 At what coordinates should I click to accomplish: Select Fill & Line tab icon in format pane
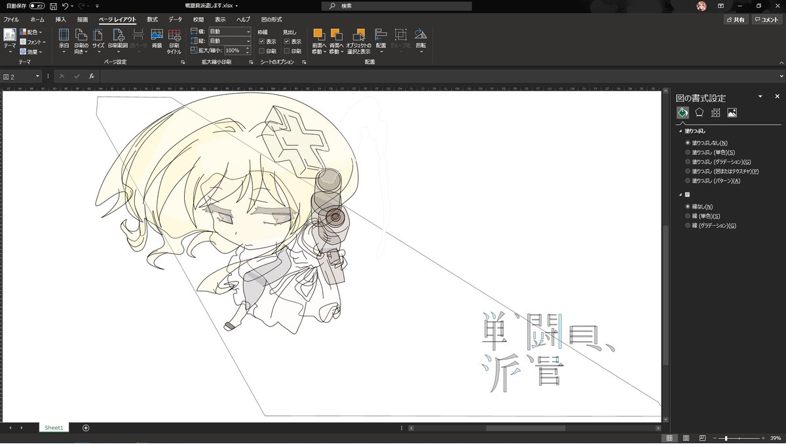click(683, 113)
